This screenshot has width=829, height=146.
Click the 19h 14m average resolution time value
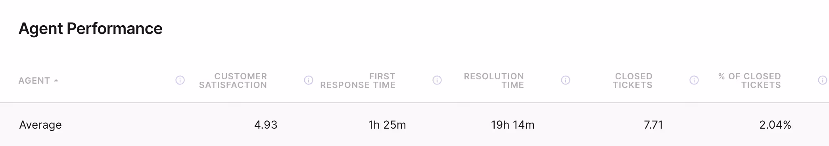[x=513, y=125]
